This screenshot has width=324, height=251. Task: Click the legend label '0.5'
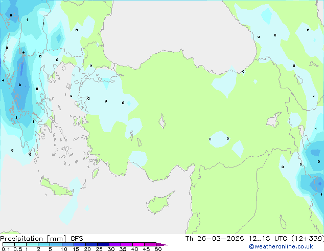point(17,249)
